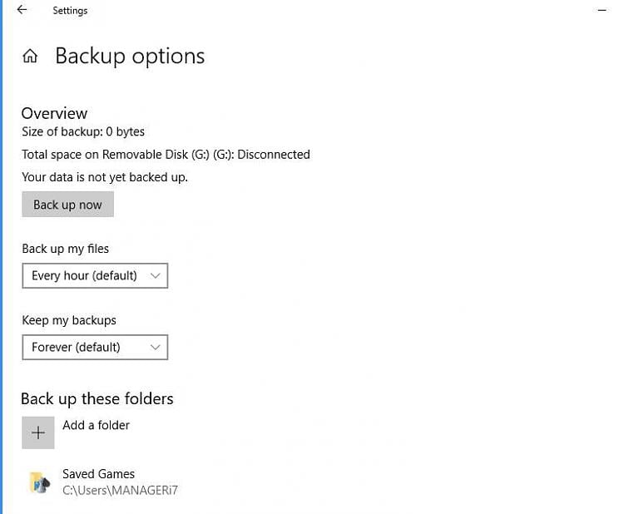Viewport: 624px width, 514px height.
Task: Click the Backup options heading
Action: click(x=130, y=56)
